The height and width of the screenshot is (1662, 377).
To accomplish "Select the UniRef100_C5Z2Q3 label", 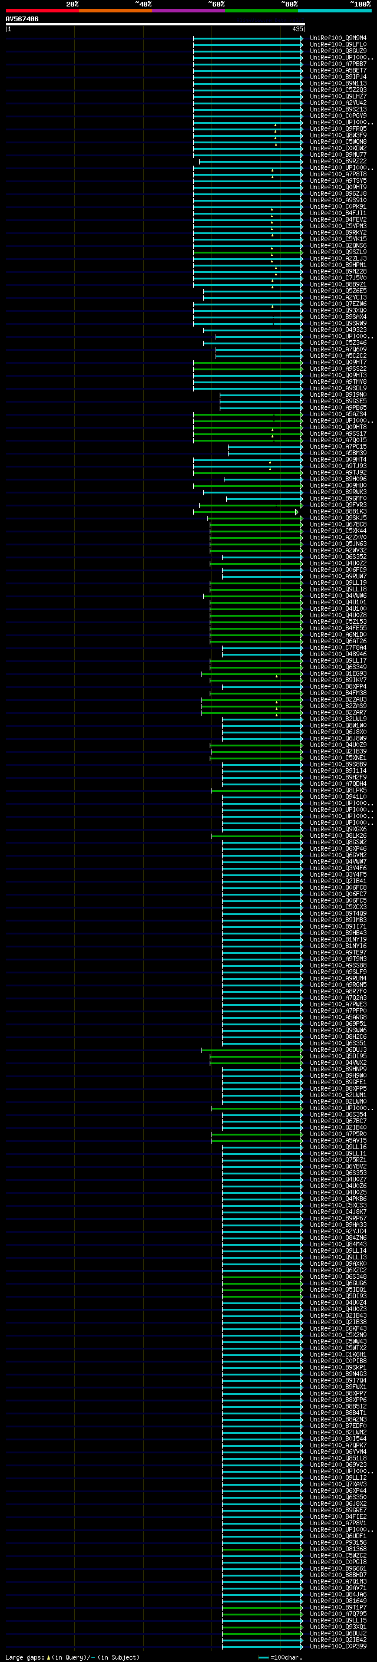I will tap(338, 90).
